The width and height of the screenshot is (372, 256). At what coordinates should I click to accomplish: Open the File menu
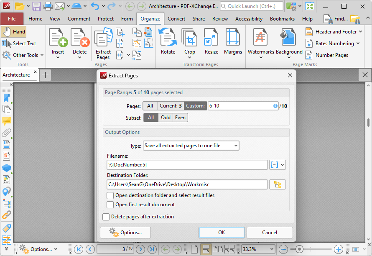[x=12, y=19]
